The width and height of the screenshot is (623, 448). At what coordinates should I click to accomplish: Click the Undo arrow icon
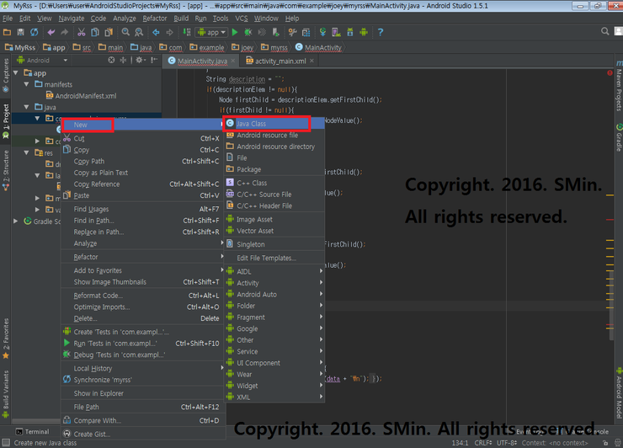[51, 33]
